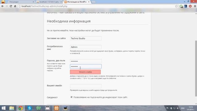The height and width of the screenshot is (111, 197).
Task: Open File Explorer from the taskbar
Action: click(x=12, y=108)
